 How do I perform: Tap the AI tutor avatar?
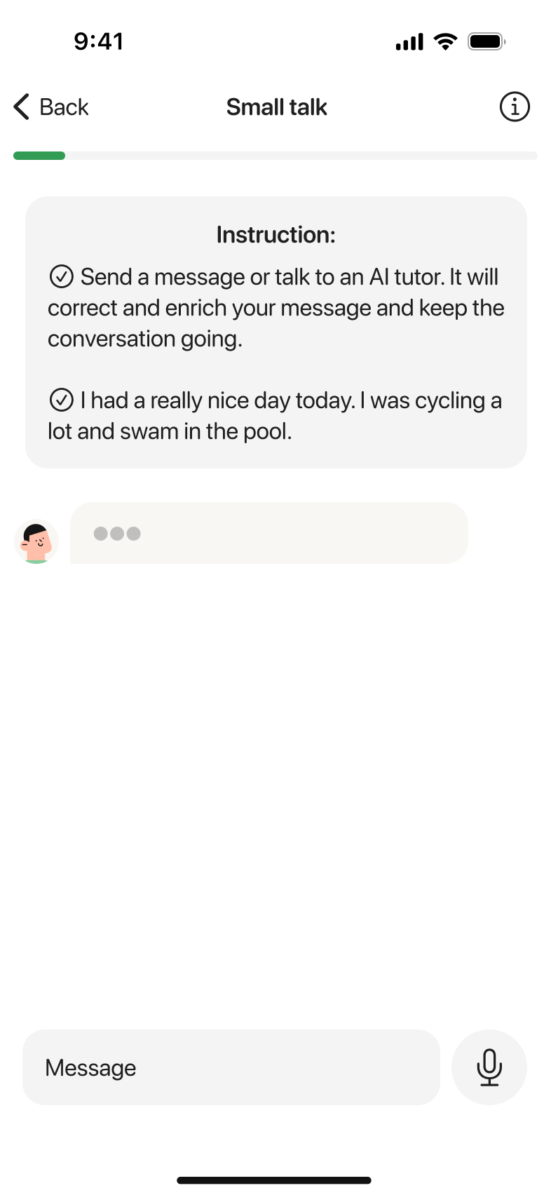[36, 541]
